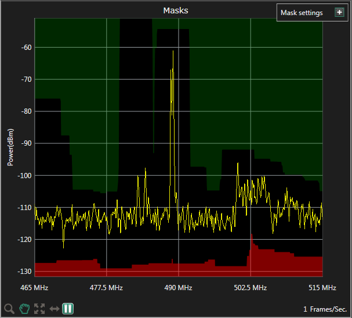This screenshot has width=352, height=318.
Task: Click the 515 MHz frequency axis label
Action: pos(322,288)
